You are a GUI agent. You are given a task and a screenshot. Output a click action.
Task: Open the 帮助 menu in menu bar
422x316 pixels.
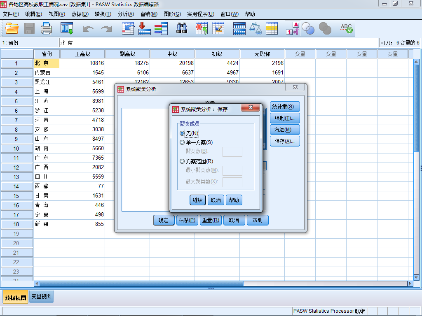tap(250, 14)
